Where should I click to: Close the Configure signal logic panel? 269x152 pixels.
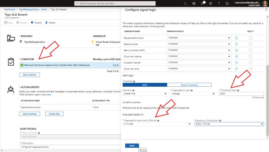click(x=266, y=10)
